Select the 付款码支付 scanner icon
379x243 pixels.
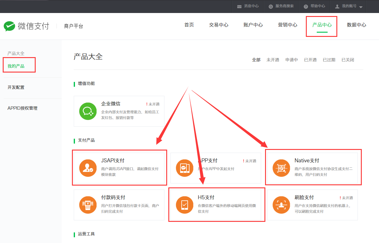(88, 205)
